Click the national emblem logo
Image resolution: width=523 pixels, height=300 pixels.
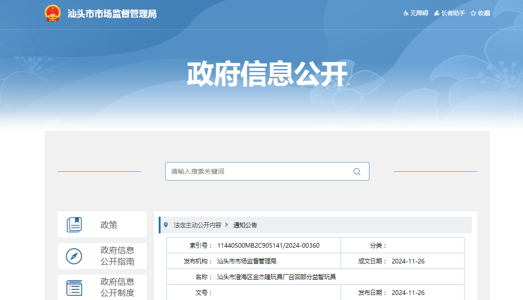(53, 13)
